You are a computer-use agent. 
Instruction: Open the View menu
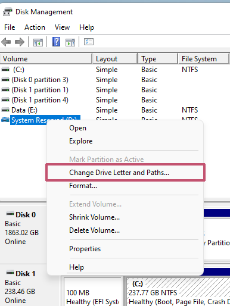(62, 27)
